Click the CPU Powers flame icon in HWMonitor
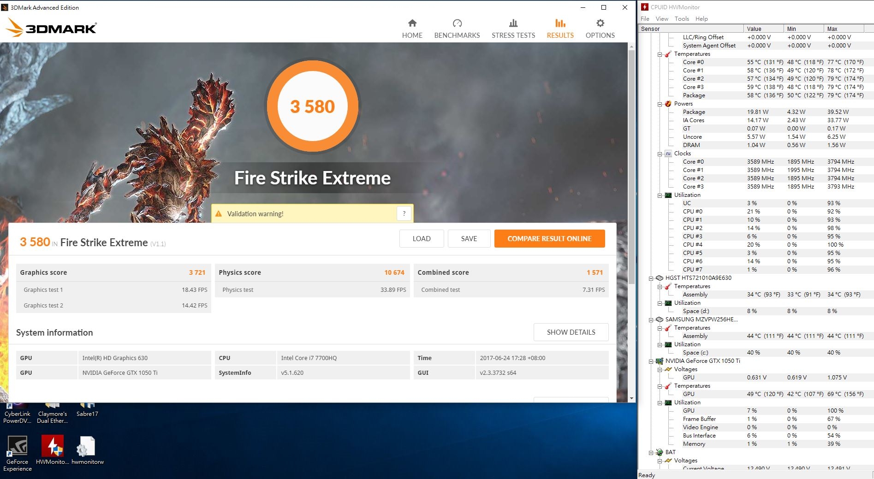The height and width of the screenshot is (479, 874). (668, 104)
